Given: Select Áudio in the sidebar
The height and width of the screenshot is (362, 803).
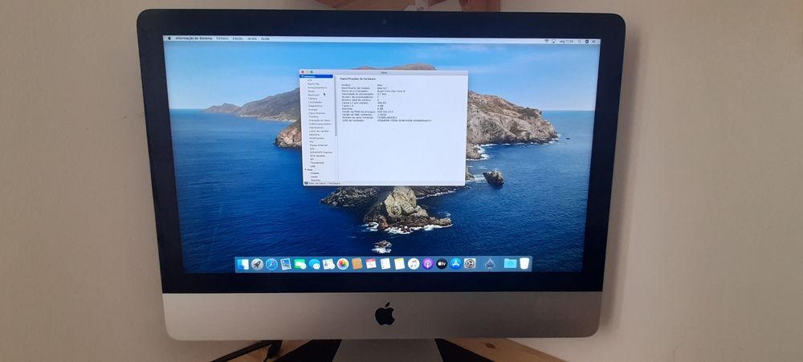Looking at the screenshot, I should click(x=312, y=92).
